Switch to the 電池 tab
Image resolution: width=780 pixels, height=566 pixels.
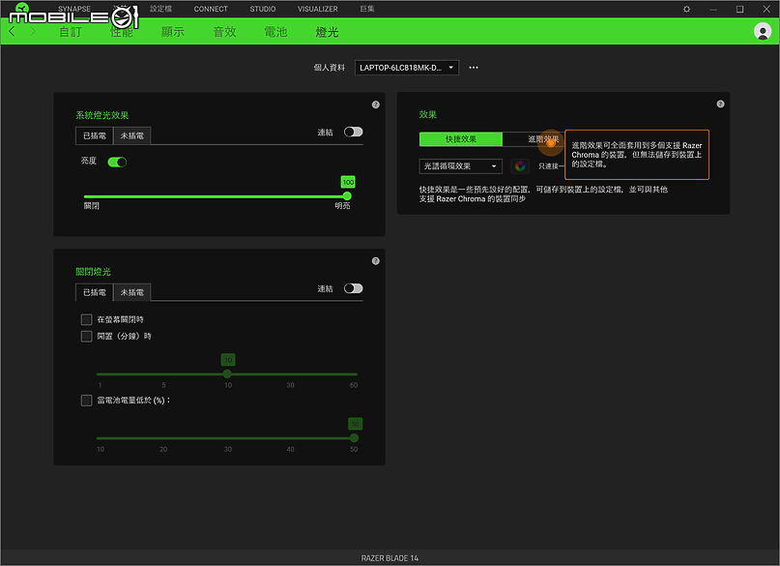pos(275,32)
